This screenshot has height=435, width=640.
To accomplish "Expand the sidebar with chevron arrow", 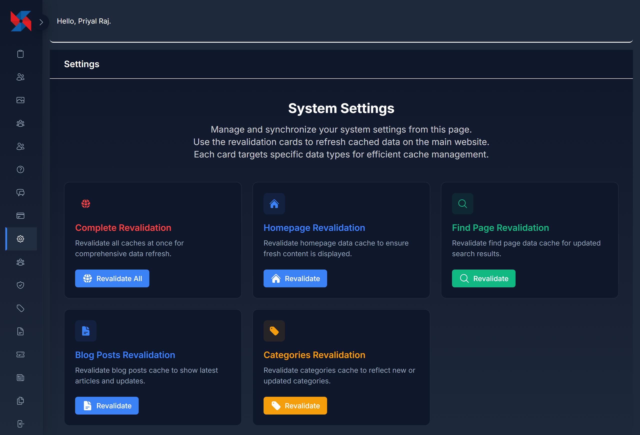I will pos(41,22).
